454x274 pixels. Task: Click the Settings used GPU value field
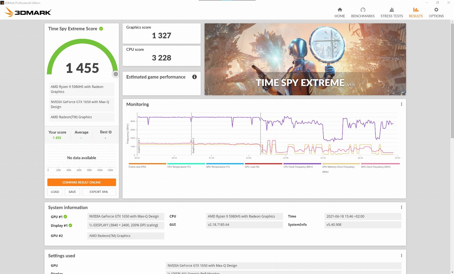283,266
